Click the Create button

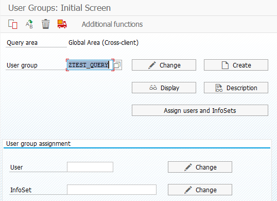(236, 65)
